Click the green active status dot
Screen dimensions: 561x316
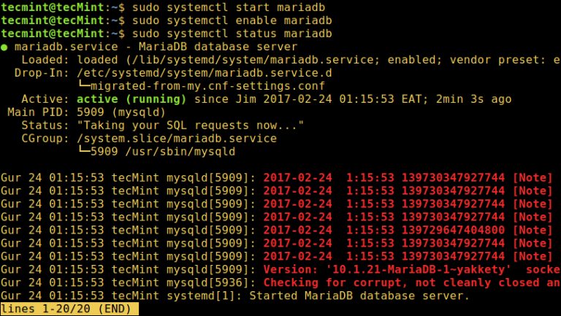[x=4, y=47]
